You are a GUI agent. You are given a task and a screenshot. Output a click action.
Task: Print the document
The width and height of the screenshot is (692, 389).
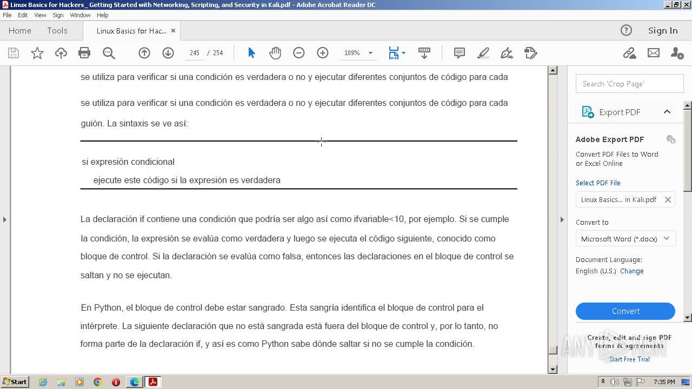pos(84,53)
